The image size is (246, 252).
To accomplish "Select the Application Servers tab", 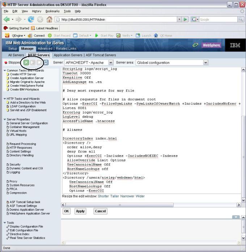I will (x=68, y=55).
